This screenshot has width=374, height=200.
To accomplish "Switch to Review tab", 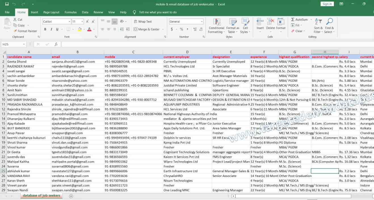I will (98, 12).
